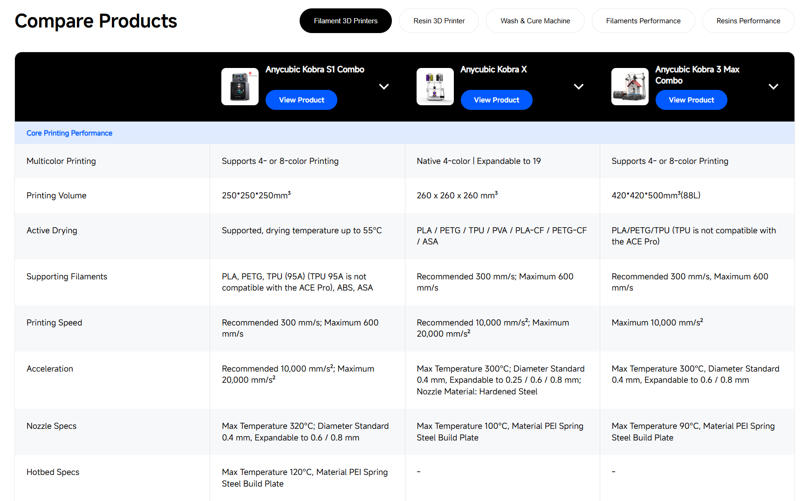Select the Printing Speed row label
This screenshot has height=501, width=808.
(54, 323)
